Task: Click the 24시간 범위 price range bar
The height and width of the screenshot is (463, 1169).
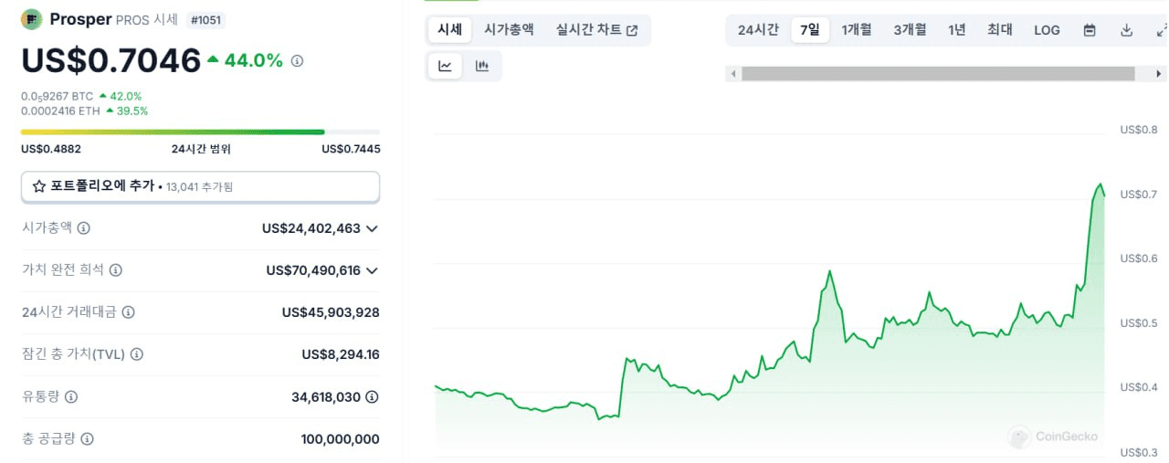Action: [200, 132]
